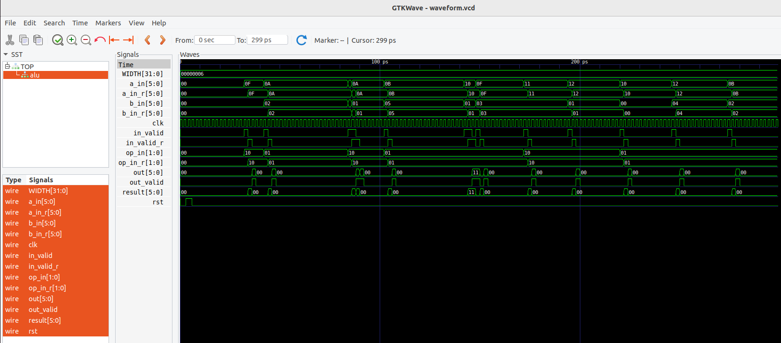Open the View menu
781x343 pixels.
point(136,23)
